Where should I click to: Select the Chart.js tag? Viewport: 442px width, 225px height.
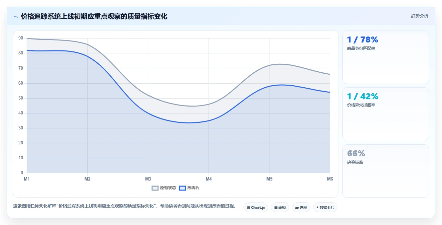click(x=256, y=207)
